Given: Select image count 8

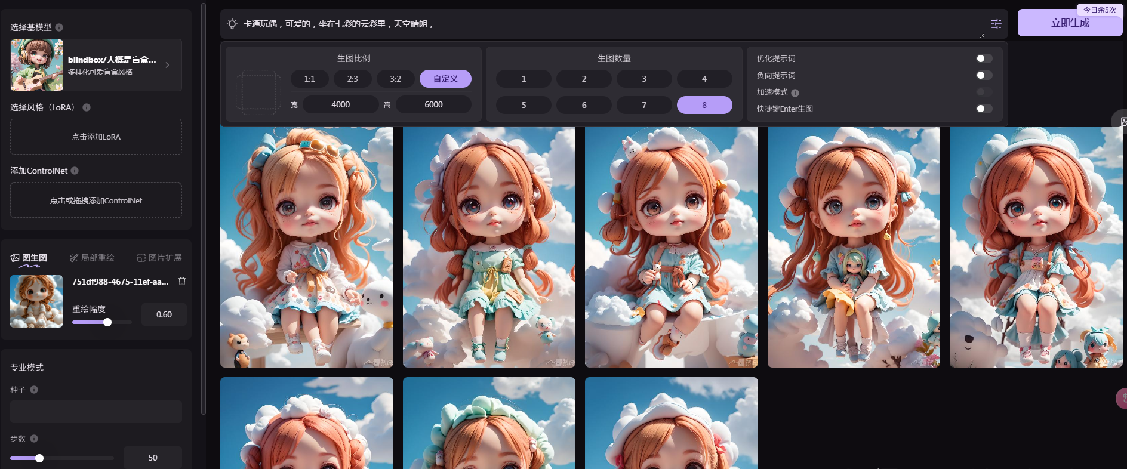Looking at the screenshot, I should click(704, 105).
